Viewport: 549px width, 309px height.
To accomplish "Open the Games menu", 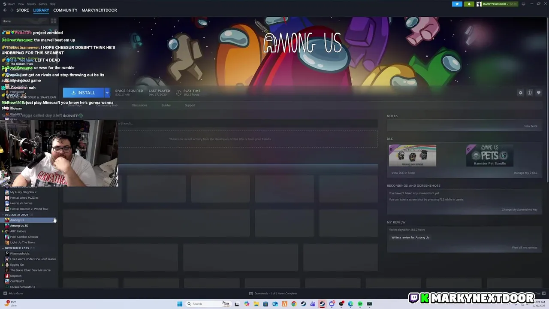I will coord(42,4).
